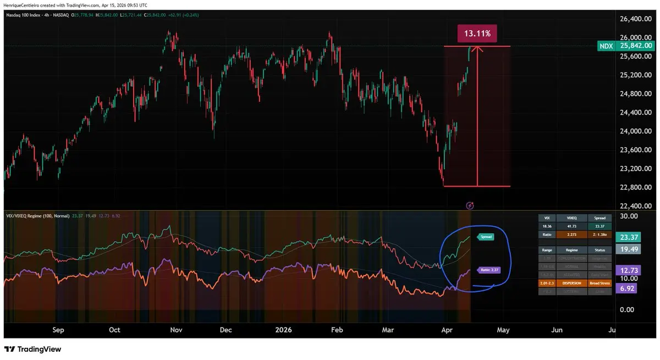The width and height of the screenshot is (660, 360).
Task: Click the orange 2.273 ratio cell
Action: point(572,234)
